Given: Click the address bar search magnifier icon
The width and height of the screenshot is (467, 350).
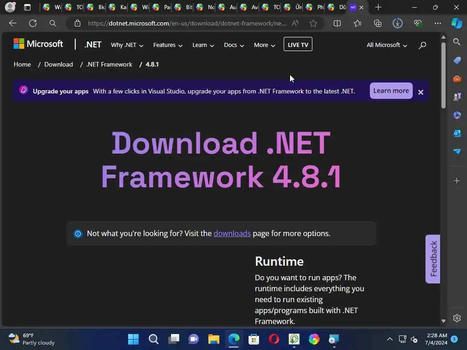Looking at the screenshot, I should click(x=53, y=23).
